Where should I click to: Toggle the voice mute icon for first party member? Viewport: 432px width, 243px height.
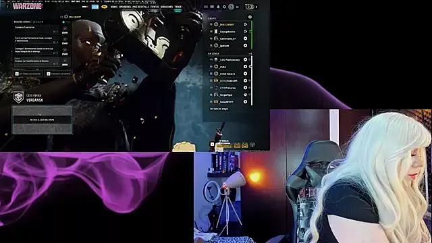coord(245,24)
